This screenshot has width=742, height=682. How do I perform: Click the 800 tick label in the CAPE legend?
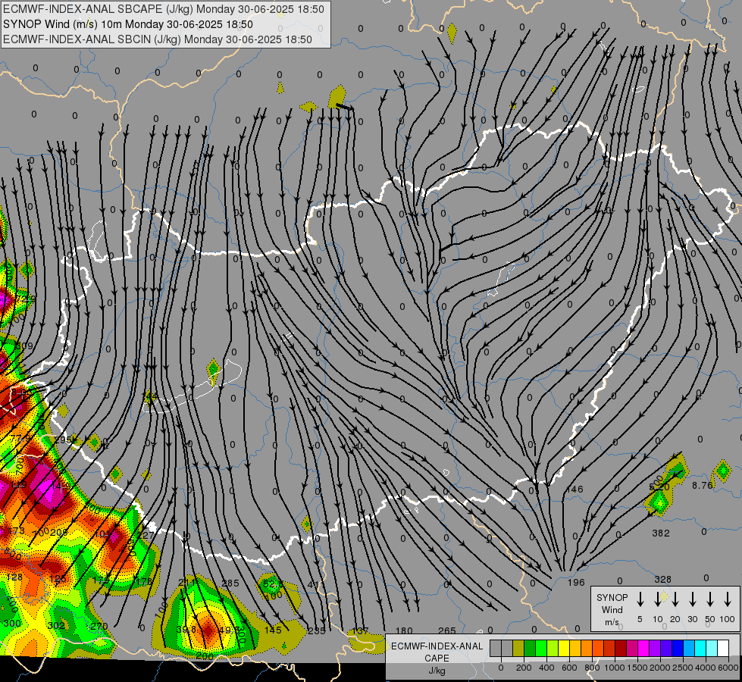click(592, 668)
